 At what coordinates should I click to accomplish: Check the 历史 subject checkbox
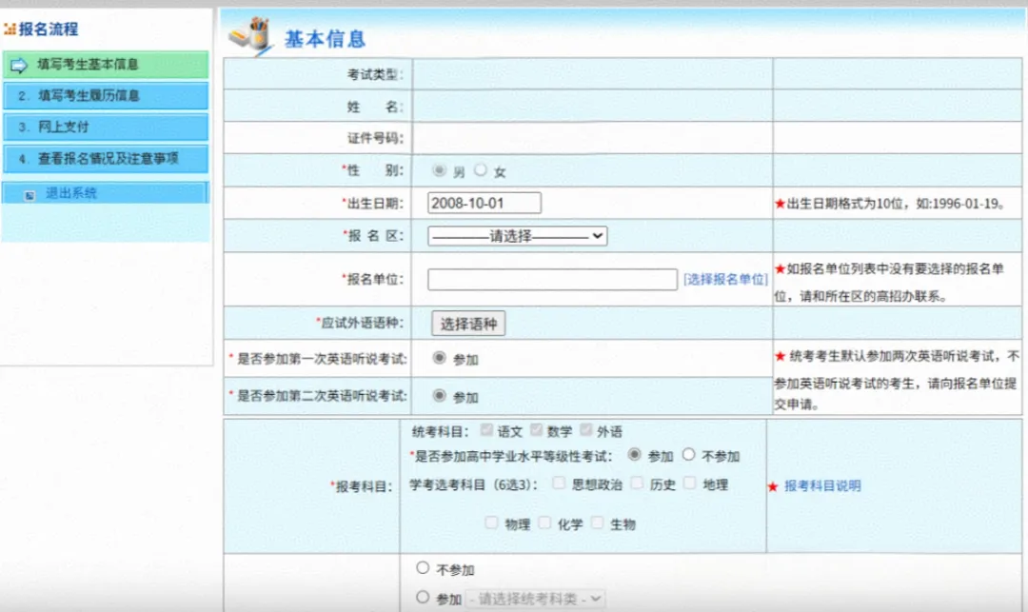point(637,483)
